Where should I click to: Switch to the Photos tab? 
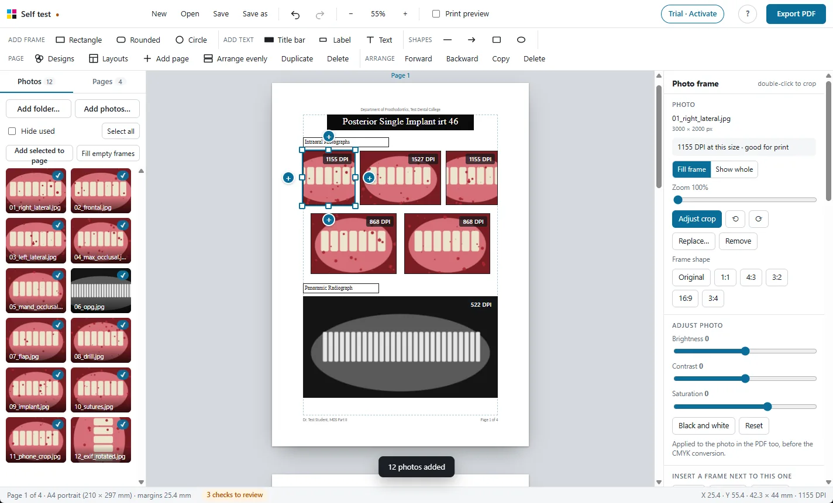click(36, 82)
